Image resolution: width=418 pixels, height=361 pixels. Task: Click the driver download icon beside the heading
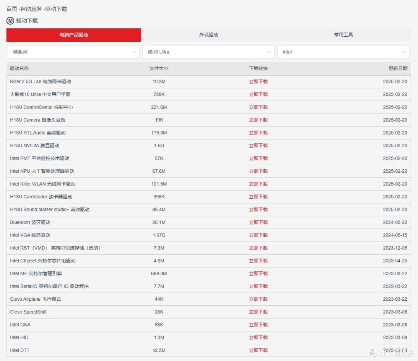click(10, 21)
